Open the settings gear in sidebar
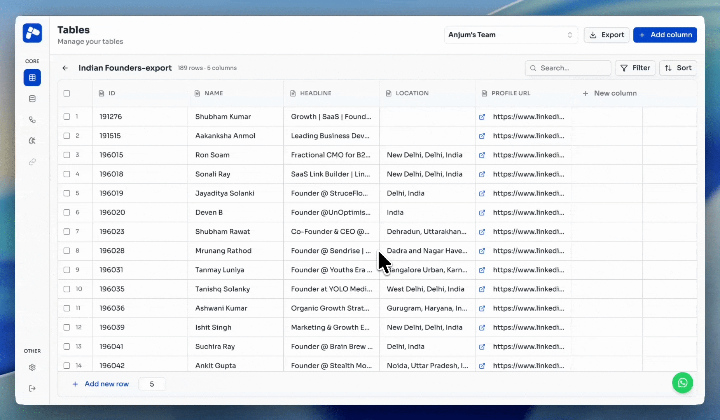This screenshot has width=720, height=420. pyautogui.click(x=32, y=367)
